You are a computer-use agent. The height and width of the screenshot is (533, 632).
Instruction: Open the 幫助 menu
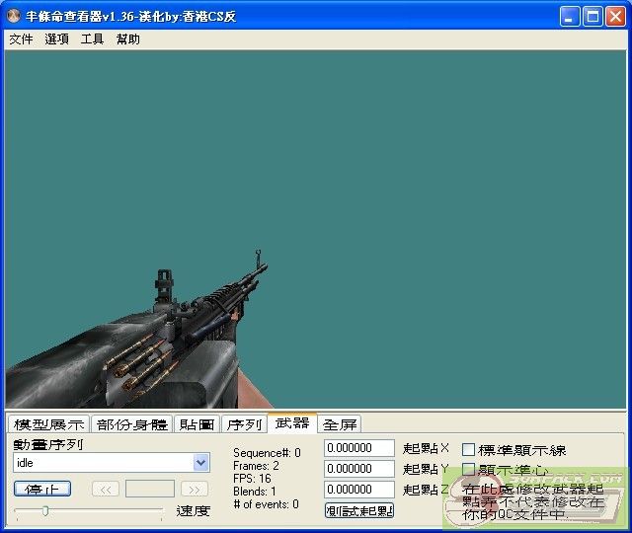(x=127, y=39)
